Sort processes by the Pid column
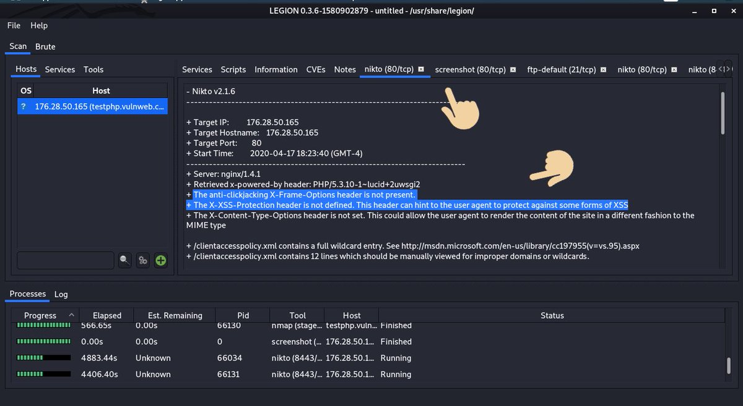Screen dimensions: 743x406 click(x=243, y=315)
